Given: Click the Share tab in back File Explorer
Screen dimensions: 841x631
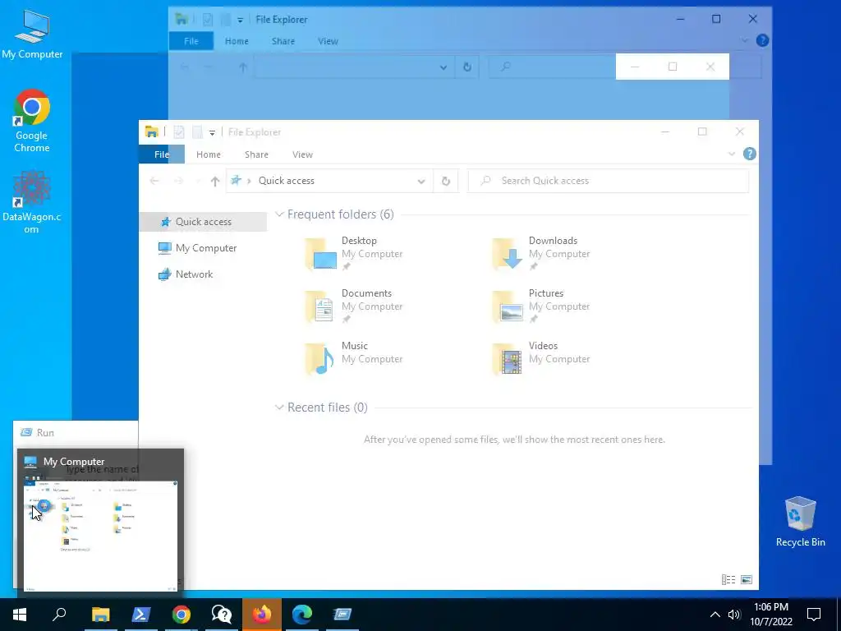Looking at the screenshot, I should click(283, 41).
